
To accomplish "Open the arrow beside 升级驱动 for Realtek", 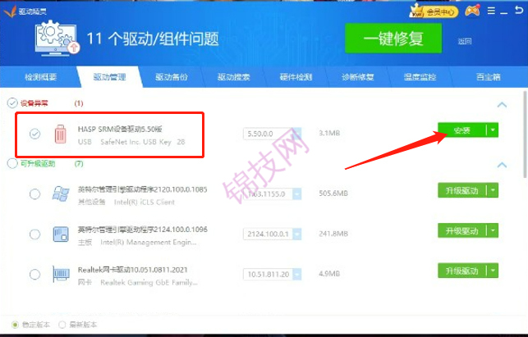I will 493,271.
